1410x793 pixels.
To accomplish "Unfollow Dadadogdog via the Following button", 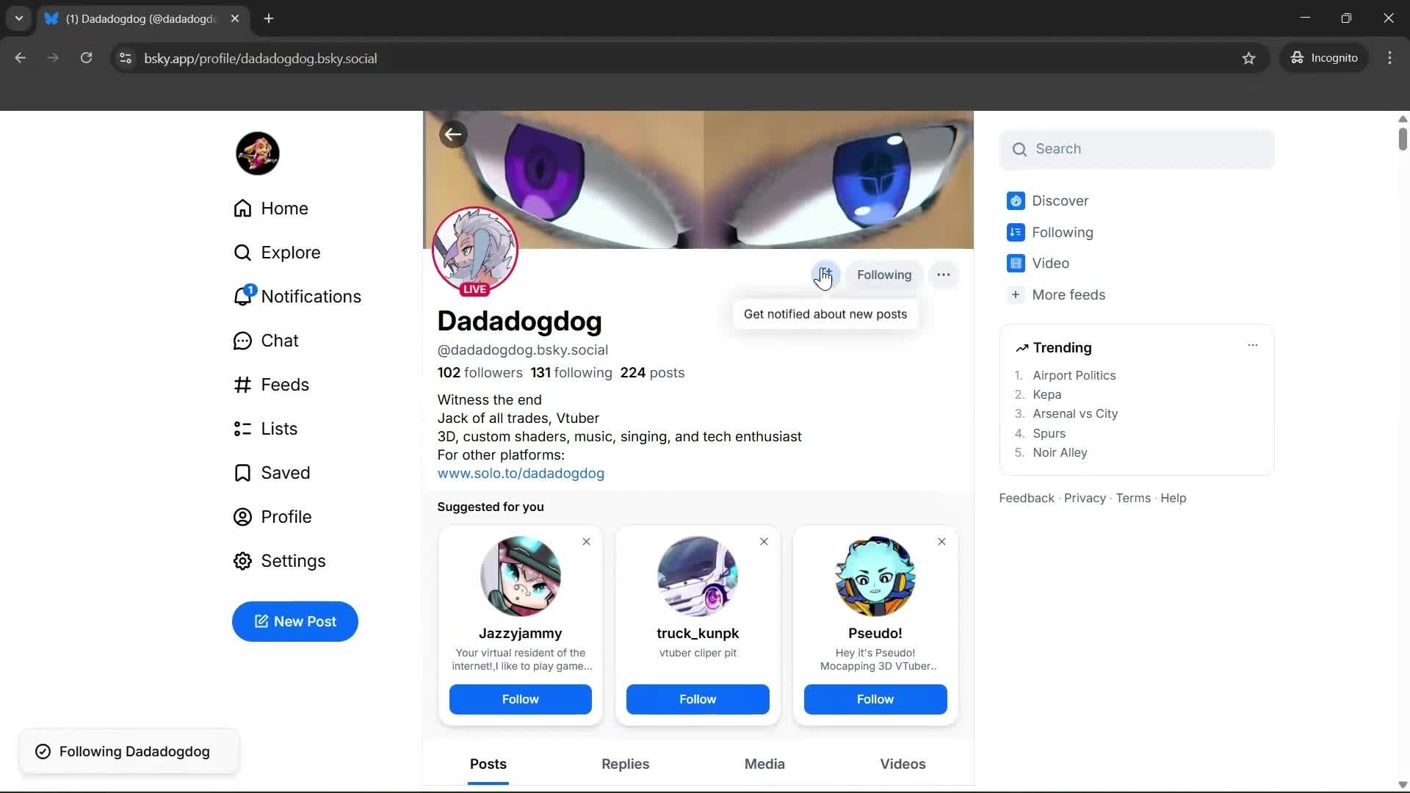I will 883,275.
